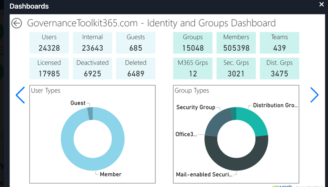Open the Groups 15048 card
Viewport: 328px width, 187px height.
(193, 43)
